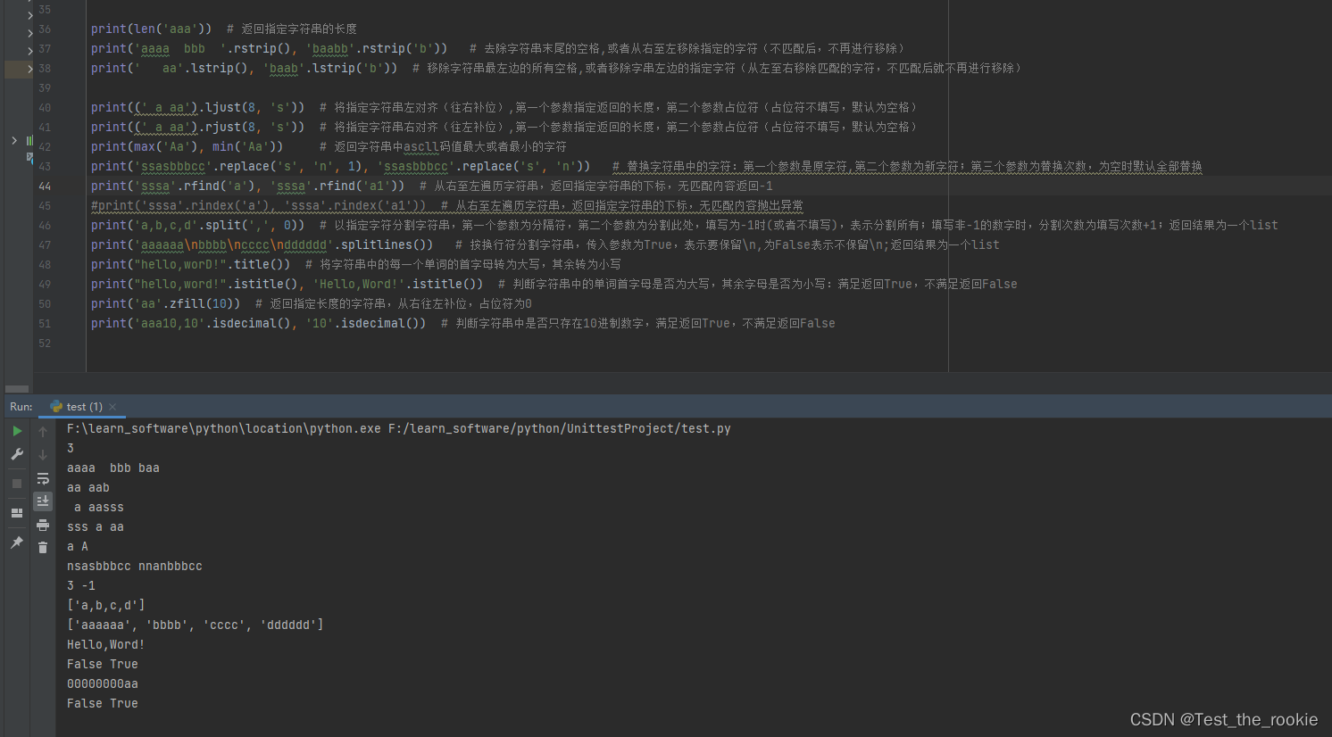This screenshot has height=737, width=1332.
Task: Click the output line 'sss a aa'
Action: pyautogui.click(x=96, y=527)
